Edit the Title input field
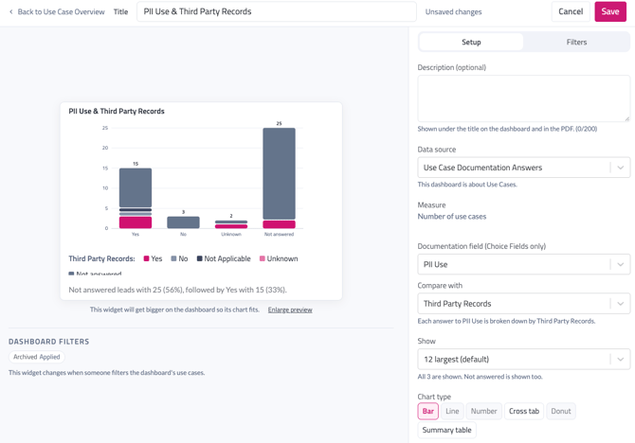This screenshot has height=443, width=635. point(276,11)
